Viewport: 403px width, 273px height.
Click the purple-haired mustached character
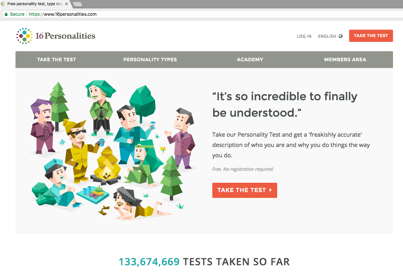point(44,126)
